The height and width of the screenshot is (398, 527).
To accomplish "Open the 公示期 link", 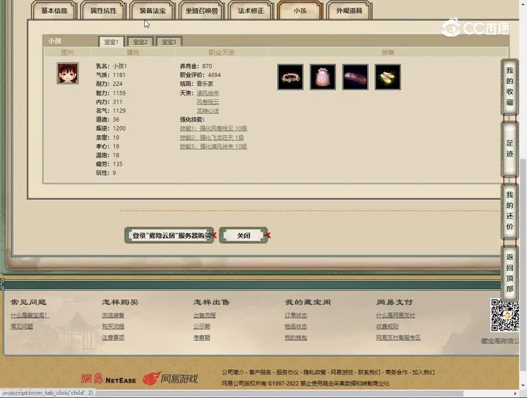I will coord(202,326).
